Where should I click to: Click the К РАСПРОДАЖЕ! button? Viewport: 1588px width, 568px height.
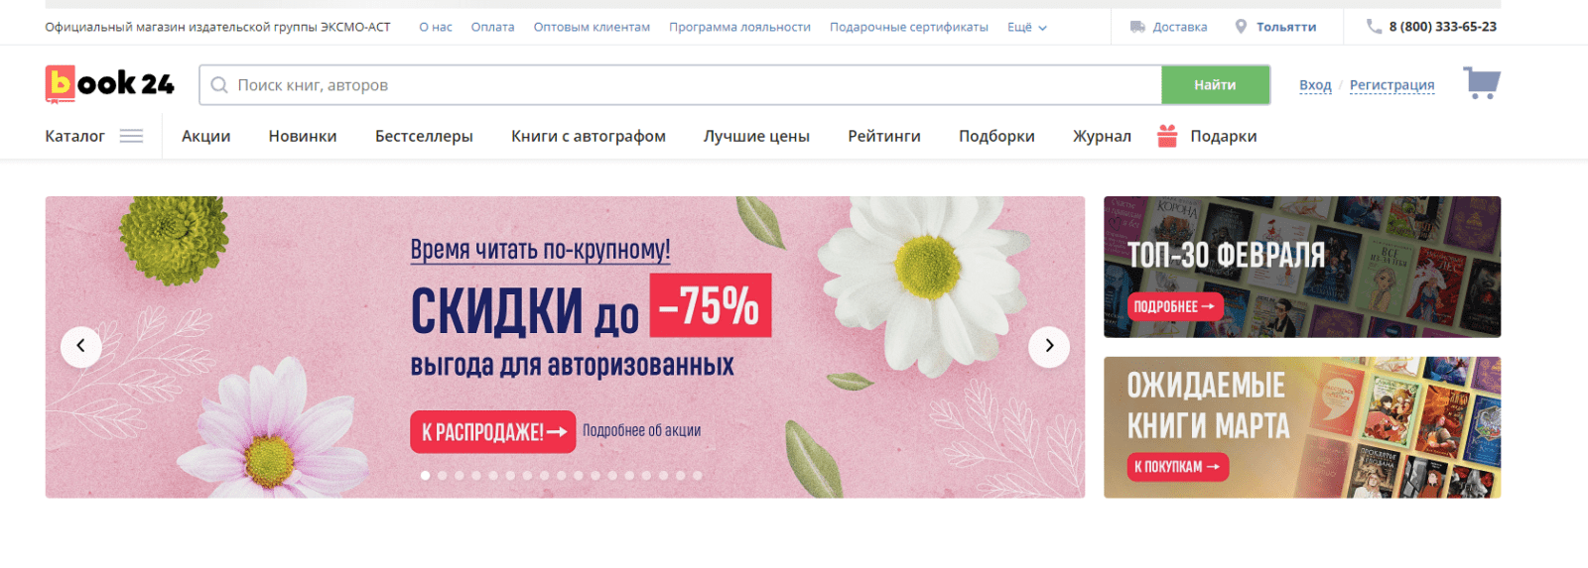tap(493, 432)
